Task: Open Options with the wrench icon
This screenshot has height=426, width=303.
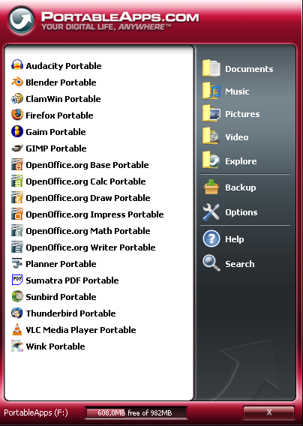Action: point(211,212)
